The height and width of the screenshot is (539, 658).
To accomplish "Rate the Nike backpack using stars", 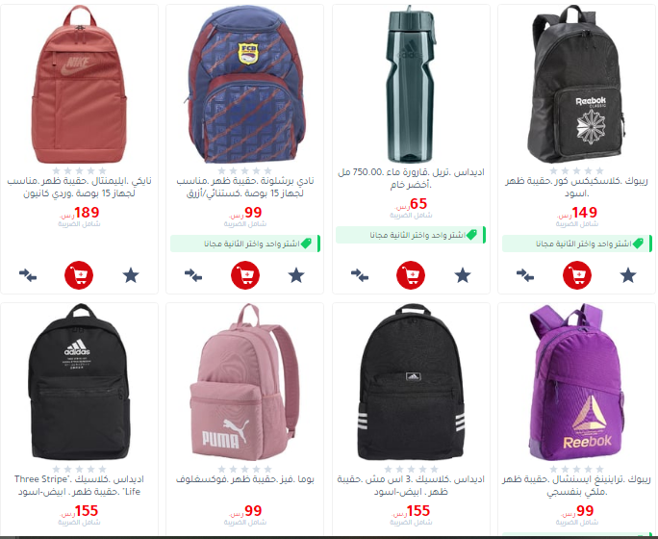I will [79, 170].
